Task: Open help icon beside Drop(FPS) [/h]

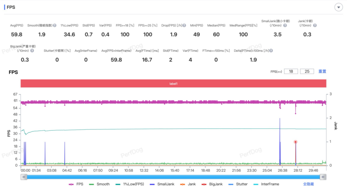Action: 184,25
